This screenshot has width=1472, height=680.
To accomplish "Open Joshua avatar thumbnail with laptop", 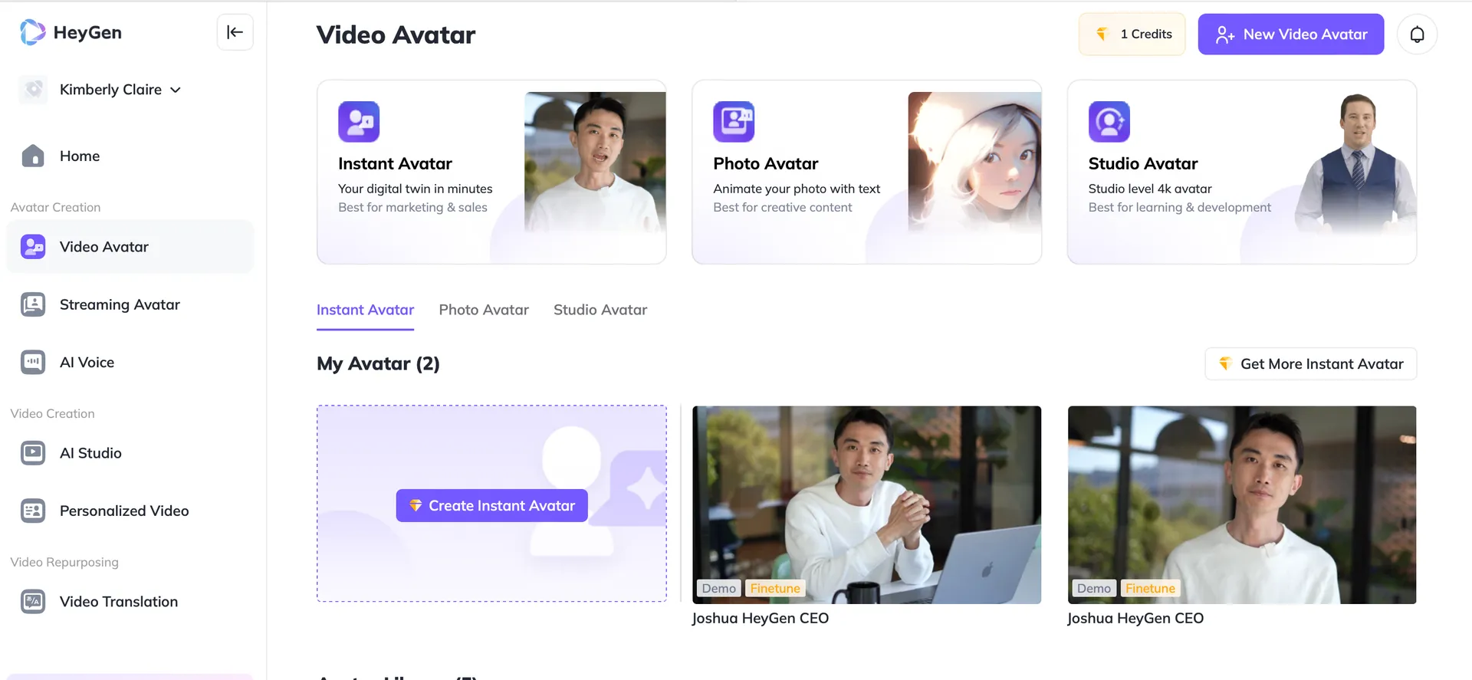I will tap(866, 504).
